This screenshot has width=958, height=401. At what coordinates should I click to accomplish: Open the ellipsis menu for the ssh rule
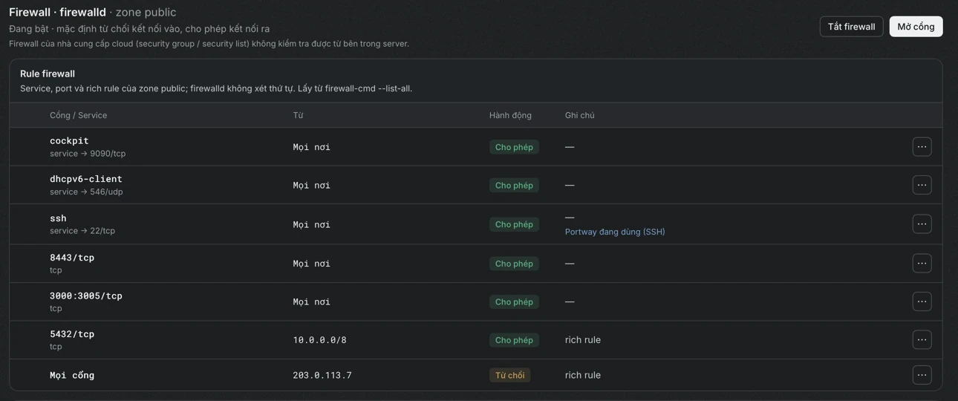click(922, 224)
